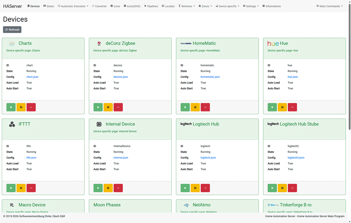This screenshot has width=351, height=223.
Task: Open the Settings dropdown menu
Action: pos(251,6)
